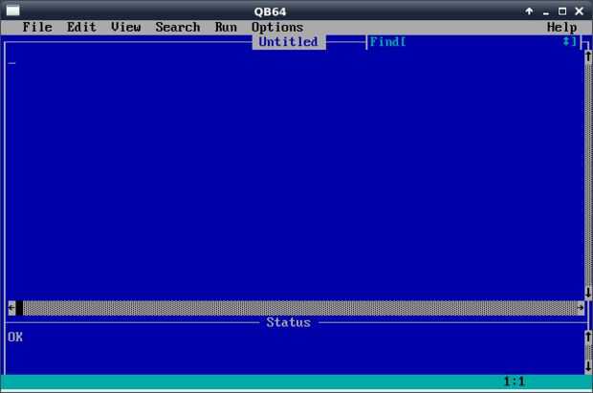The image size is (593, 393).
Task: Click the window shade up-arrow button
Action: tap(529, 11)
